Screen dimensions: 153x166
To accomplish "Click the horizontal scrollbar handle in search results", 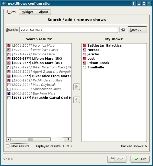I will click(31, 139).
